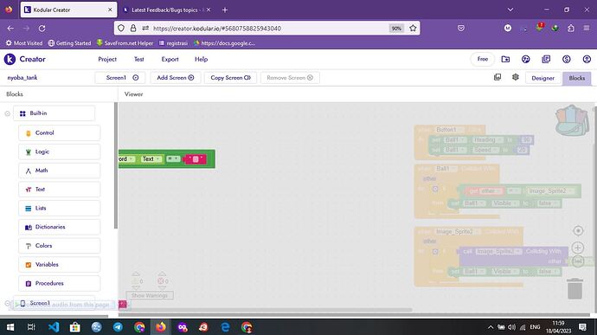Open the Colors blocks drawer

click(x=60, y=246)
